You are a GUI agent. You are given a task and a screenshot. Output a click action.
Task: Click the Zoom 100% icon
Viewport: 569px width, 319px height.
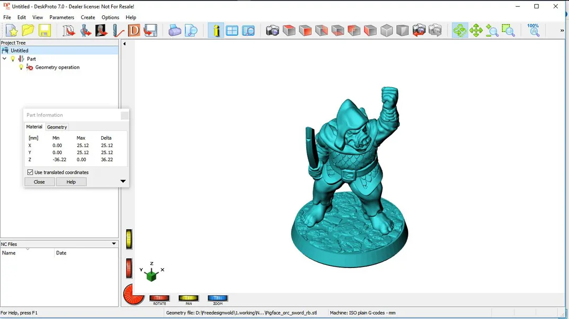tap(533, 30)
